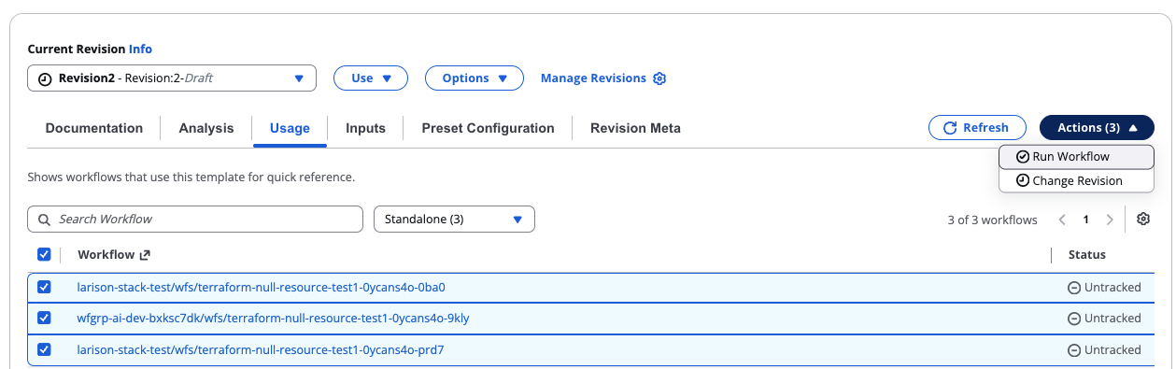The image size is (1176, 369).
Task: Uncheck the workflow ending in 0ba0
Action: pyautogui.click(x=44, y=287)
